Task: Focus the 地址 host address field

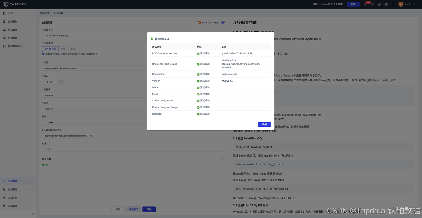Action: point(134,68)
